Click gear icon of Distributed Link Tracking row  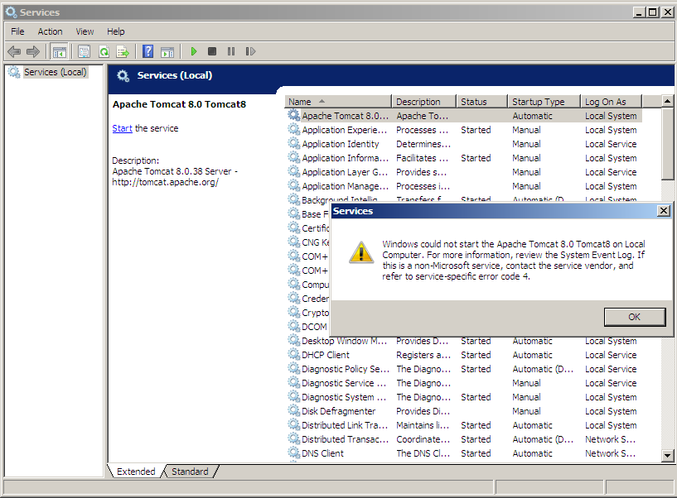pos(294,424)
